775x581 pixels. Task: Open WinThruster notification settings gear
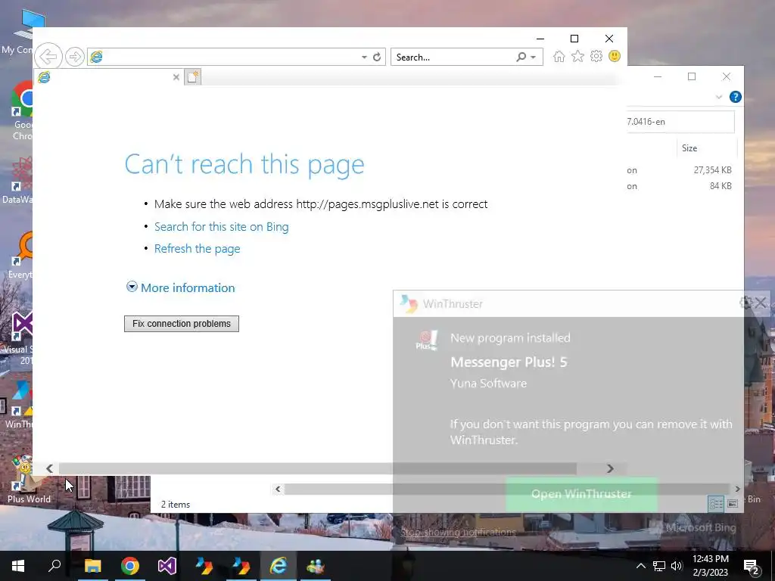[x=745, y=303]
